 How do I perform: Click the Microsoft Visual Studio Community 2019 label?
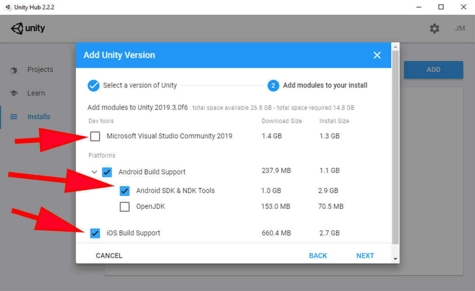click(169, 136)
